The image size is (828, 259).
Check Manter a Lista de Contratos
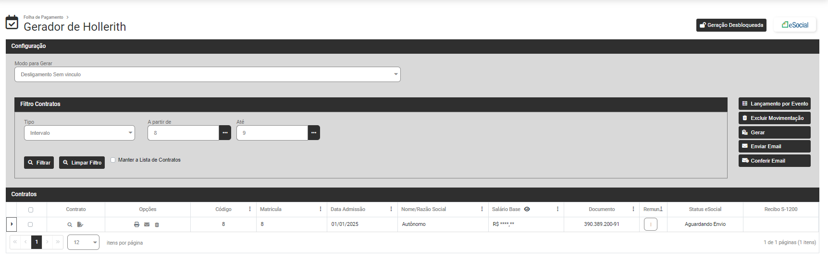(113, 160)
